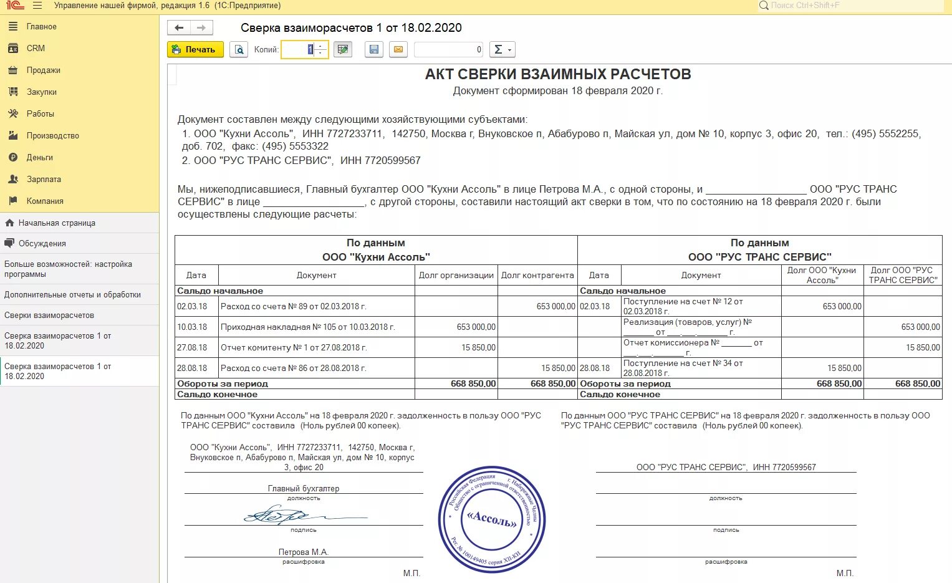This screenshot has width=952, height=583.
Task: Switch to Начальная страница tab
Action: (79, 223)
